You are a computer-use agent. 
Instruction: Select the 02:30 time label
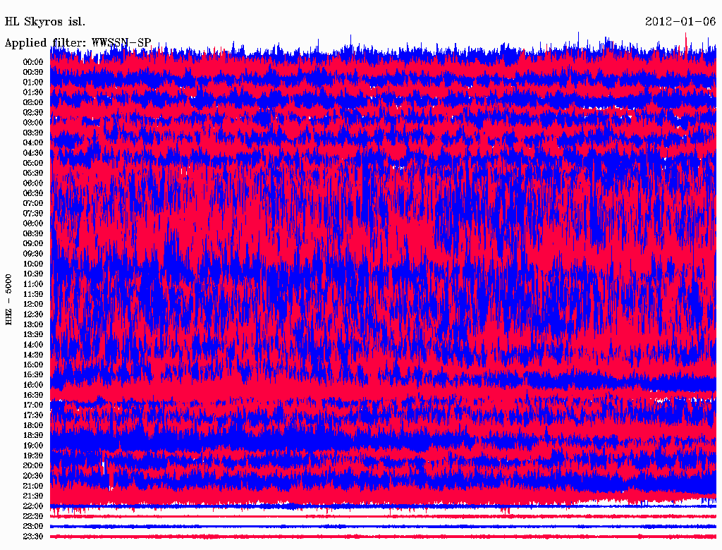click(x=33, y=112)
